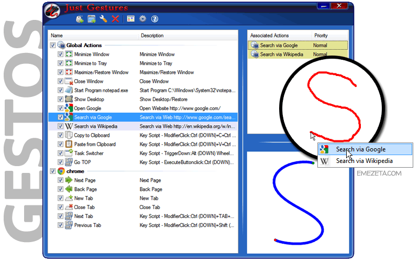The height and width of the screenshot is (262, 419).
Task: Click the Open Website google.com description
Action: (x=180, y=108)
